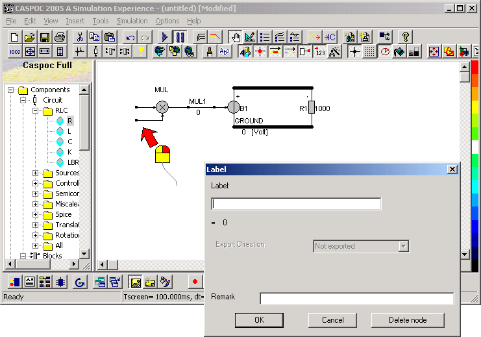The width and height of the screenshot is (481, 337).
Task: Undo the last action
Action: point(130,37)
